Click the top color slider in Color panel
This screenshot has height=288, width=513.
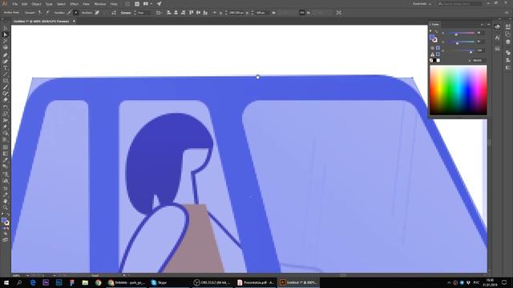[461, 33]
